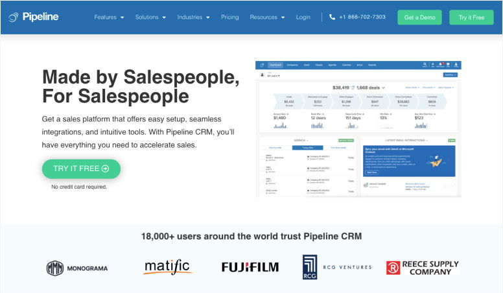Click the $1,480 metric value
503x293 pixels.
(280, 118)
